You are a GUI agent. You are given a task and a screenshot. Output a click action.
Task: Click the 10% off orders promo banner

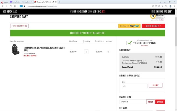click(87, 11)
